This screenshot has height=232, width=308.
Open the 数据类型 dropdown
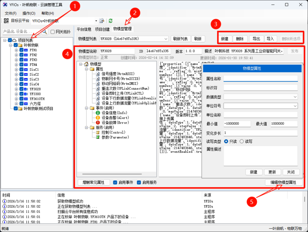pyautogui.click(x=295, y=97)
